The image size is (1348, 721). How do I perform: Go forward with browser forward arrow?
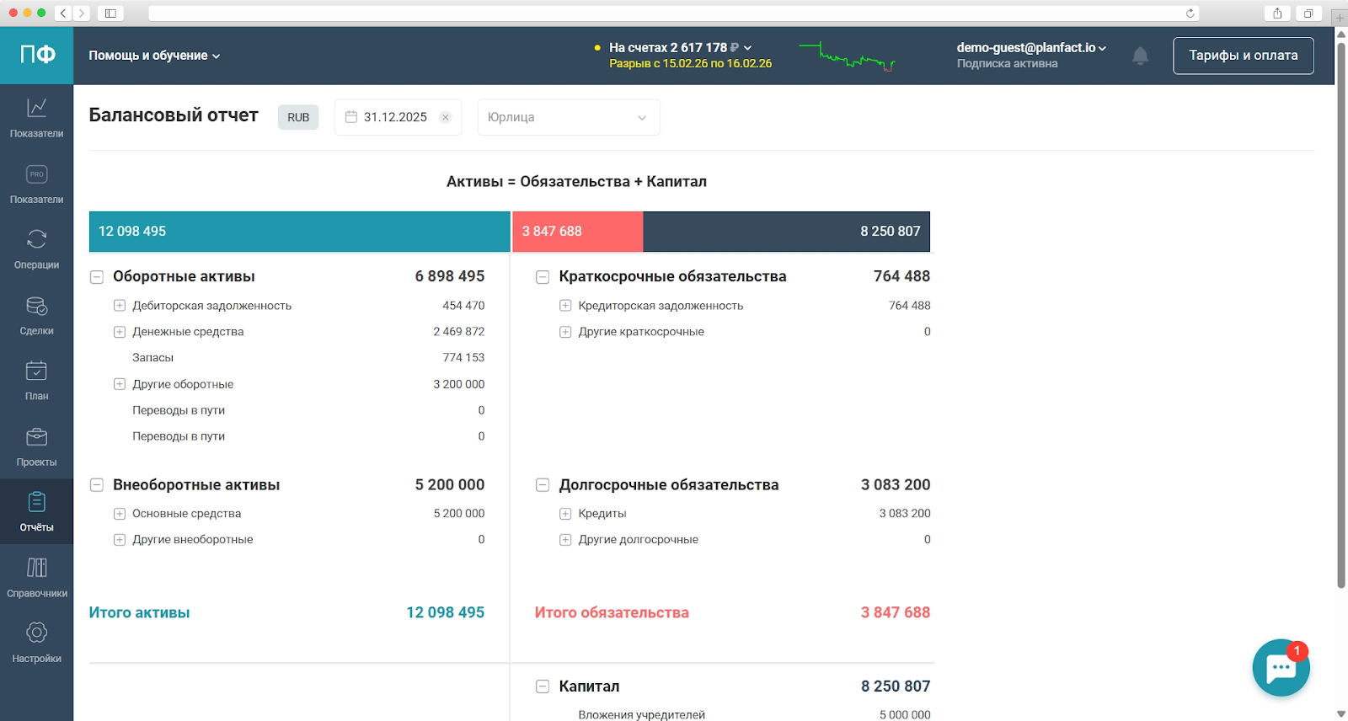coord(82,13)
